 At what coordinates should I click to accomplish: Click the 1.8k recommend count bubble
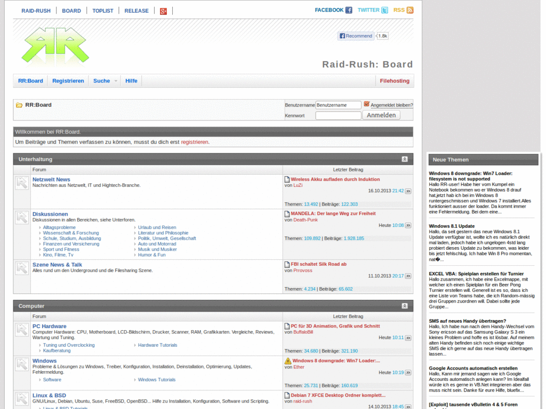[x=382, y=36]
